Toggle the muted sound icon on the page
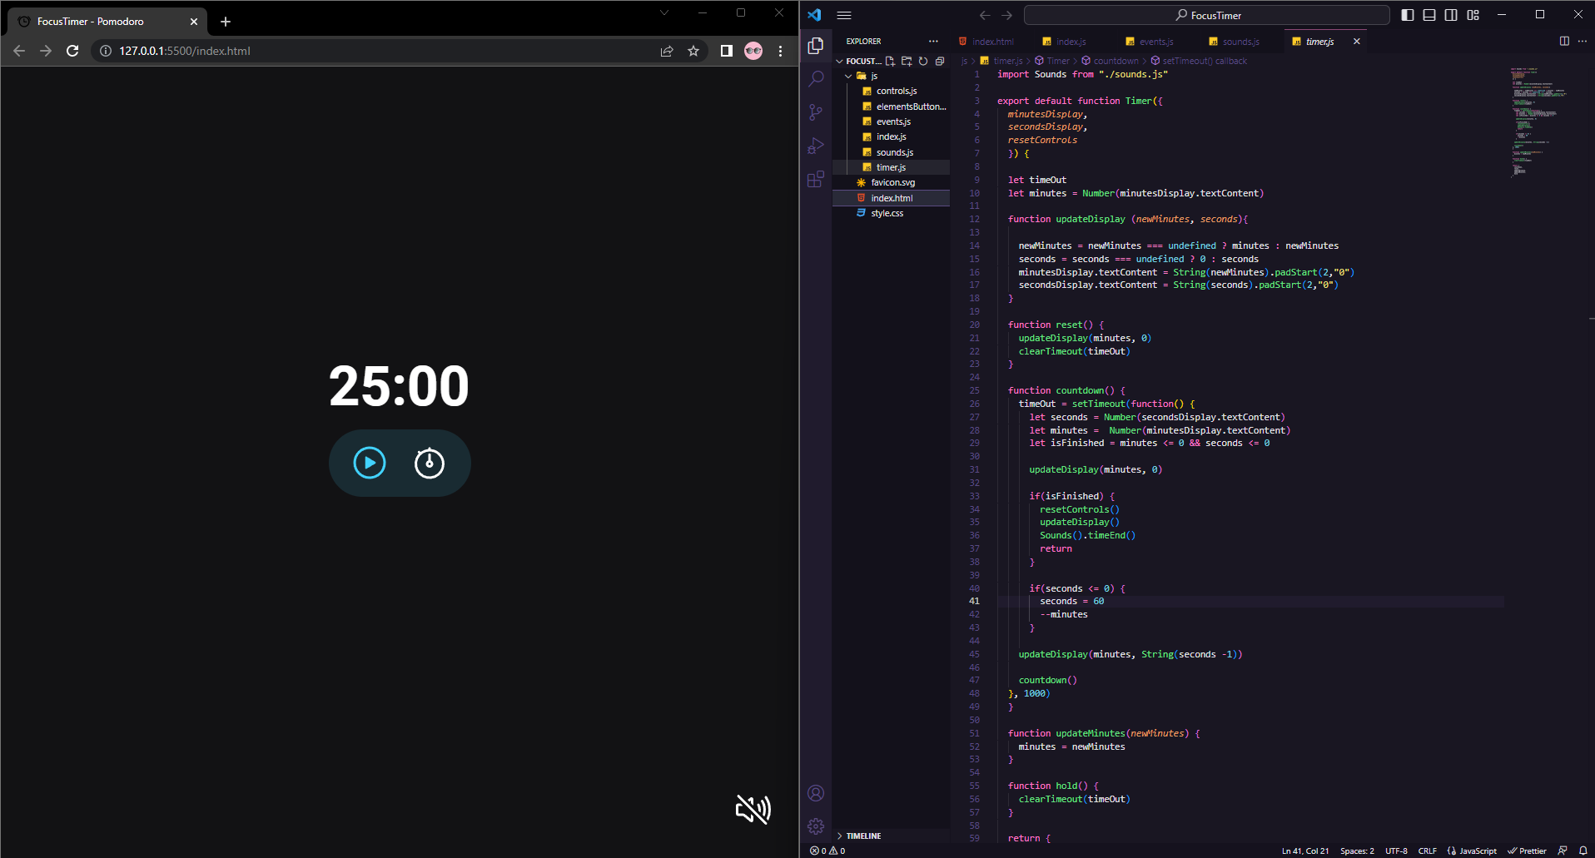The image size is (1595, 858). (753, 809)
